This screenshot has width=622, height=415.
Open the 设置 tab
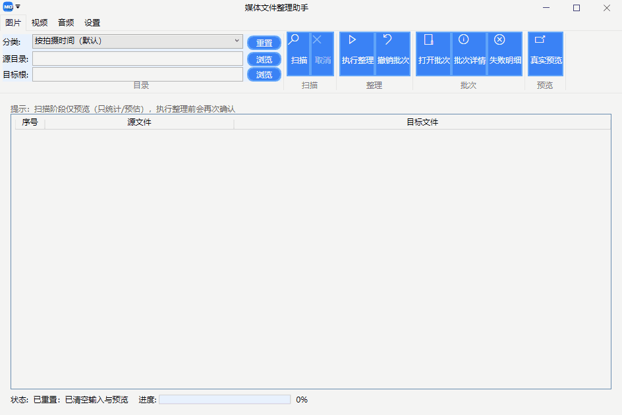point(92,23)
